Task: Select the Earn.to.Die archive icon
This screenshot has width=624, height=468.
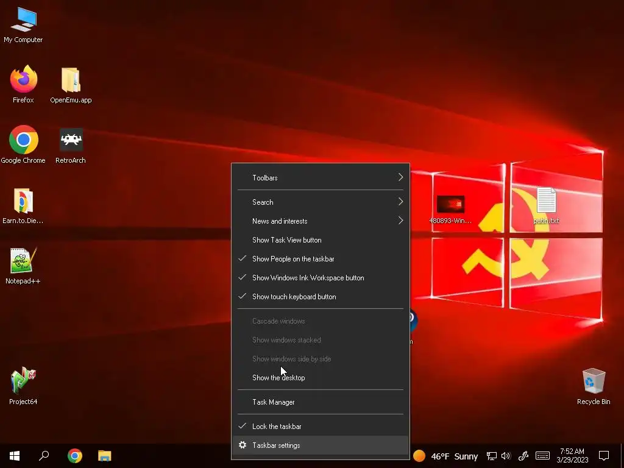Action: tap(23, 206)
